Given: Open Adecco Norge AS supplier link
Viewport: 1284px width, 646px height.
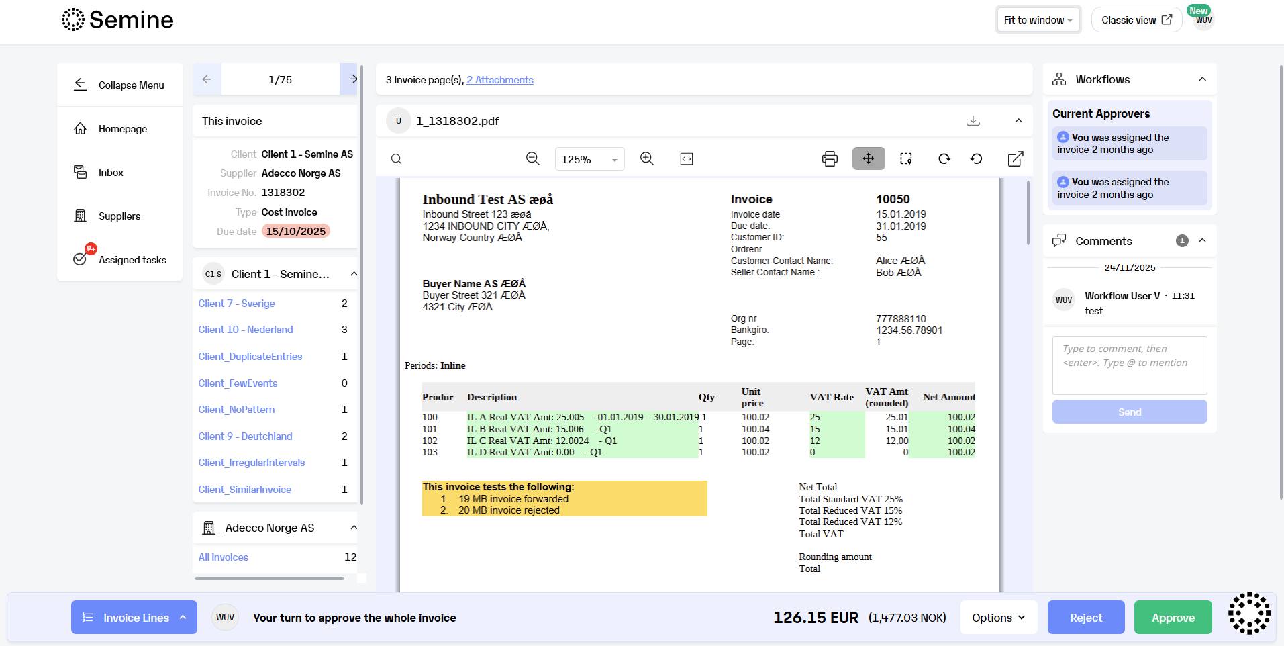Looking at the screenshot, I should point(269,528).
